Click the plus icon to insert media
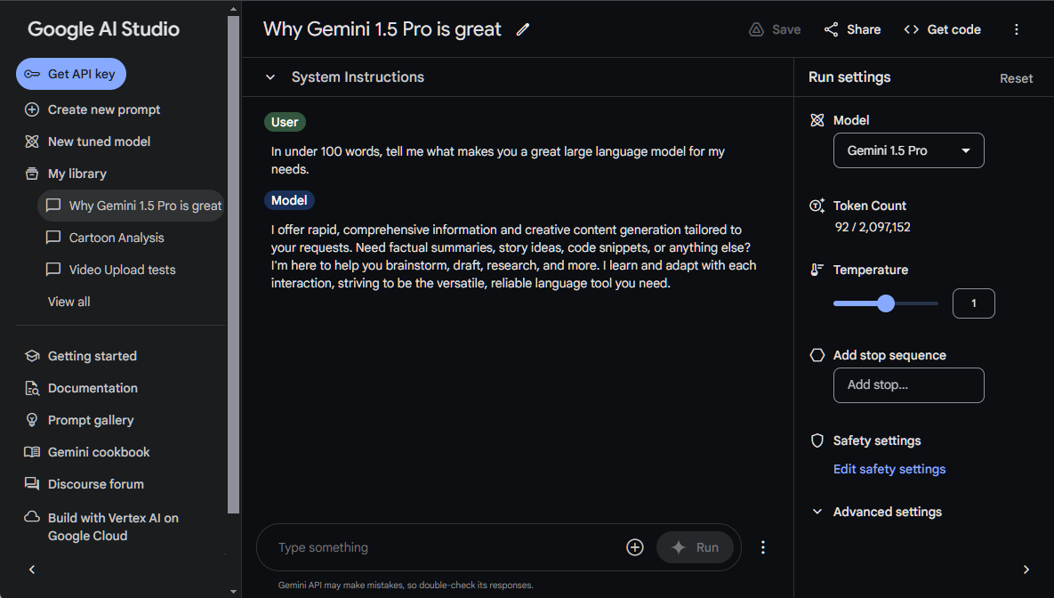1054x598 pixels. click(x=635, y=547)
